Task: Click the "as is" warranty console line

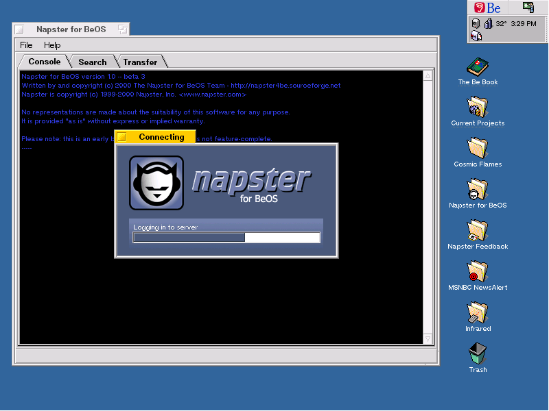Action: click(113, 121)
